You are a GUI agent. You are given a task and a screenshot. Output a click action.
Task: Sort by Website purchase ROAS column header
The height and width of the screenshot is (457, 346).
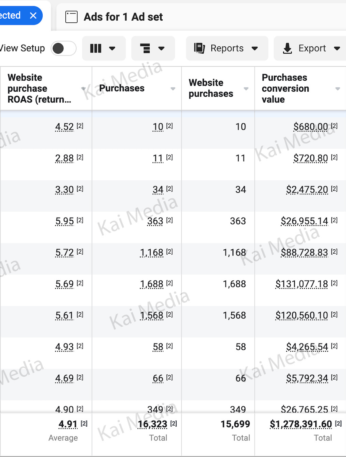coord(39,88)
